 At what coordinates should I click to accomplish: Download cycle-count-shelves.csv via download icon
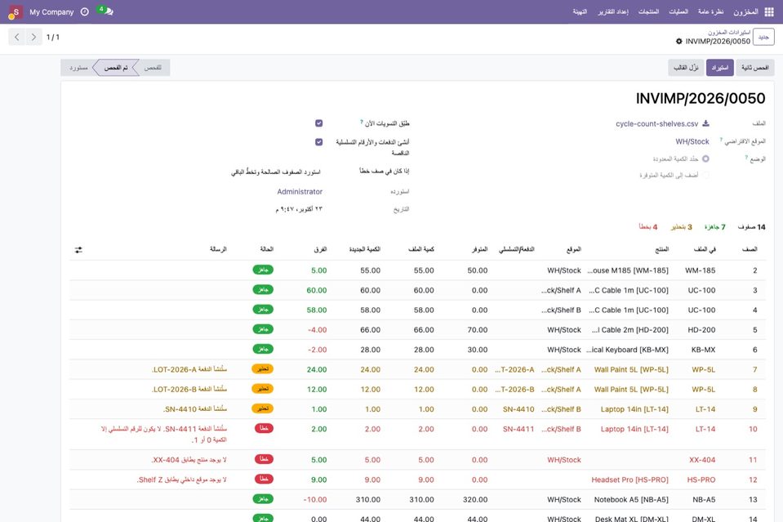point(705,123)
